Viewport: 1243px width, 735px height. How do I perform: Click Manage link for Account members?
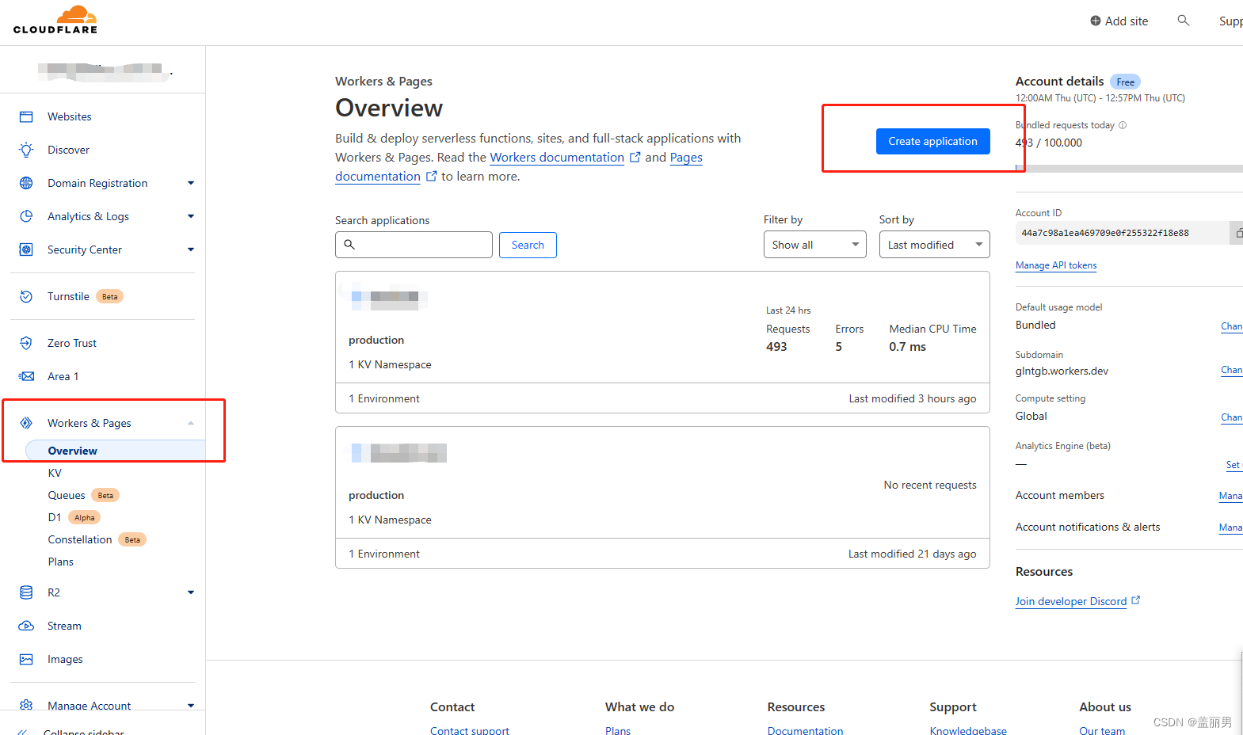tap(1231, 496)
